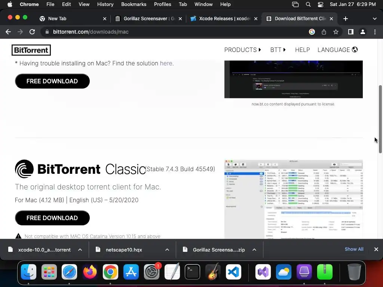Click the BitTorrent logo in header
This screenshot has height=287, width=383.
[31, 50]
